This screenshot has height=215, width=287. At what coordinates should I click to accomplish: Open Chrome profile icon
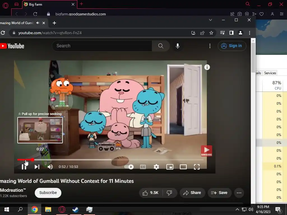pyautogui.click(x=240, y=33)
